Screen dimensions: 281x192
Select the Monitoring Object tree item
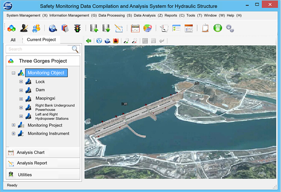[46, 73]
